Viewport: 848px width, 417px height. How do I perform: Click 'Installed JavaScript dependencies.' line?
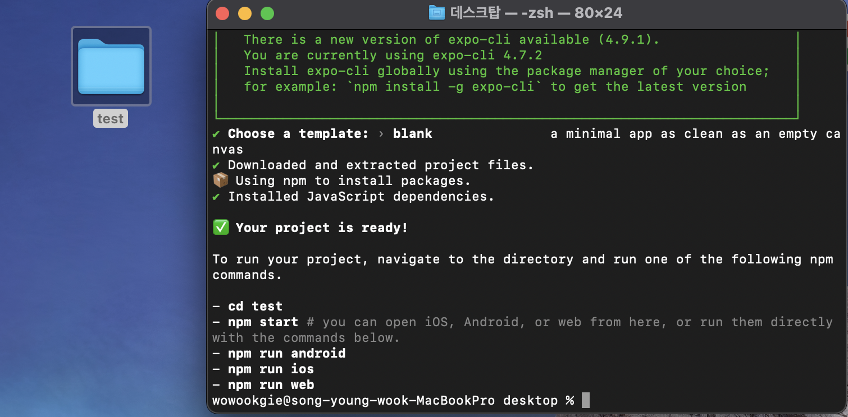361,196
